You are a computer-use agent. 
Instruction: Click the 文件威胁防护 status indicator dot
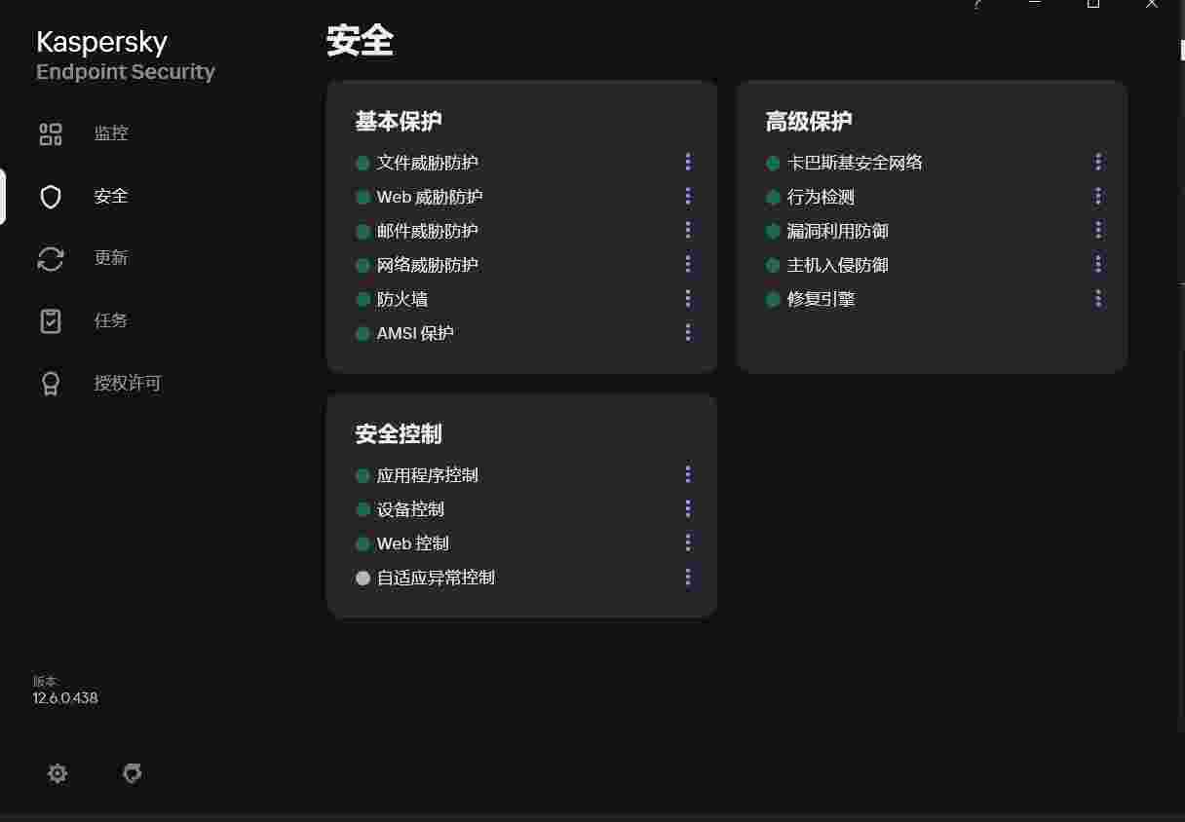[x=363, y=163]
